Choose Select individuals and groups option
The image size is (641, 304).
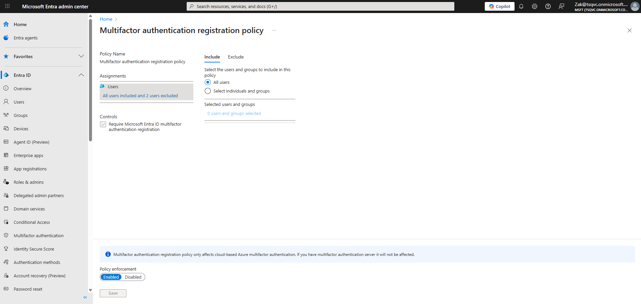(208, 91)
